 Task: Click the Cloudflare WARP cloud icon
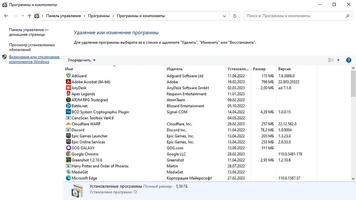point(68,124)
